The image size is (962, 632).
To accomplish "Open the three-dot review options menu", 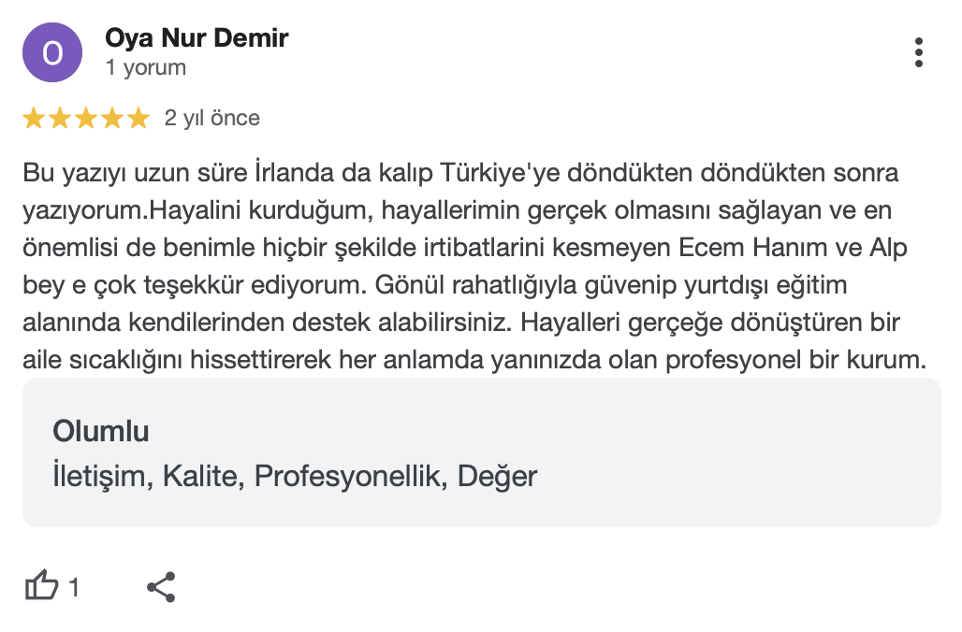I will click(x=919, y=52).
